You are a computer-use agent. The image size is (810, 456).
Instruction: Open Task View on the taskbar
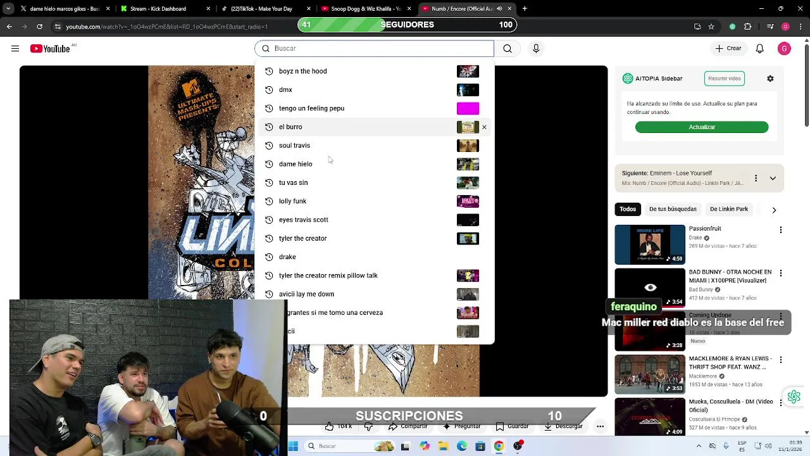pyautogui.click(x=405, y=446)
